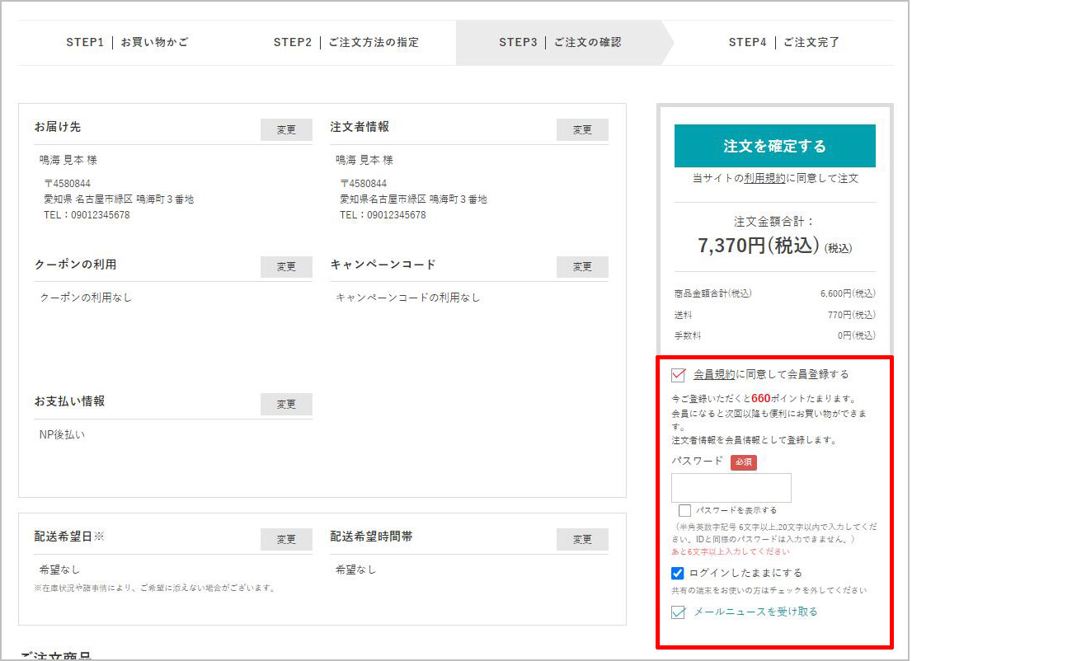
Task: Open the 会員規約 link
Action: click(714, 374)
